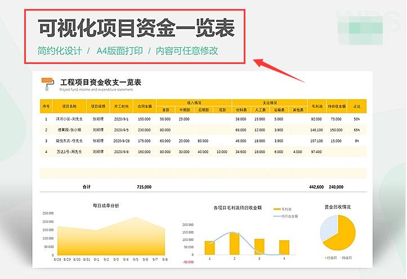Select the 项目名称 column header
The height and width of the screenshot is (279, 407).
[x=69, y=106]
